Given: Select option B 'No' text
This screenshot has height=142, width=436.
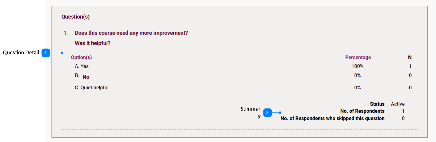Looking at the screenshot, I should (86, 77).
